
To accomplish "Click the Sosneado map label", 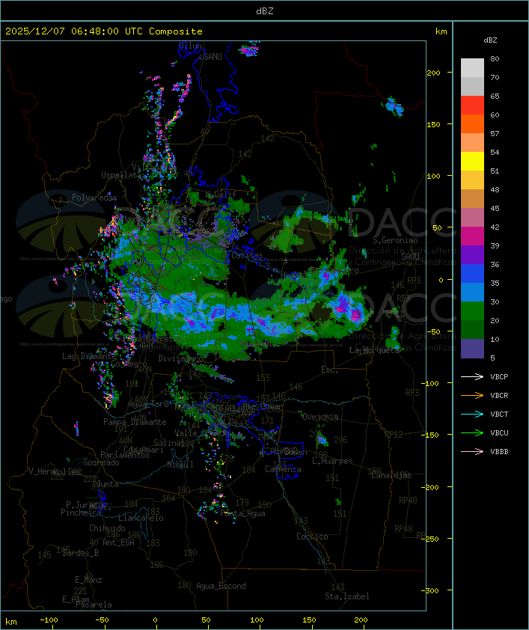I will [101, 462].
